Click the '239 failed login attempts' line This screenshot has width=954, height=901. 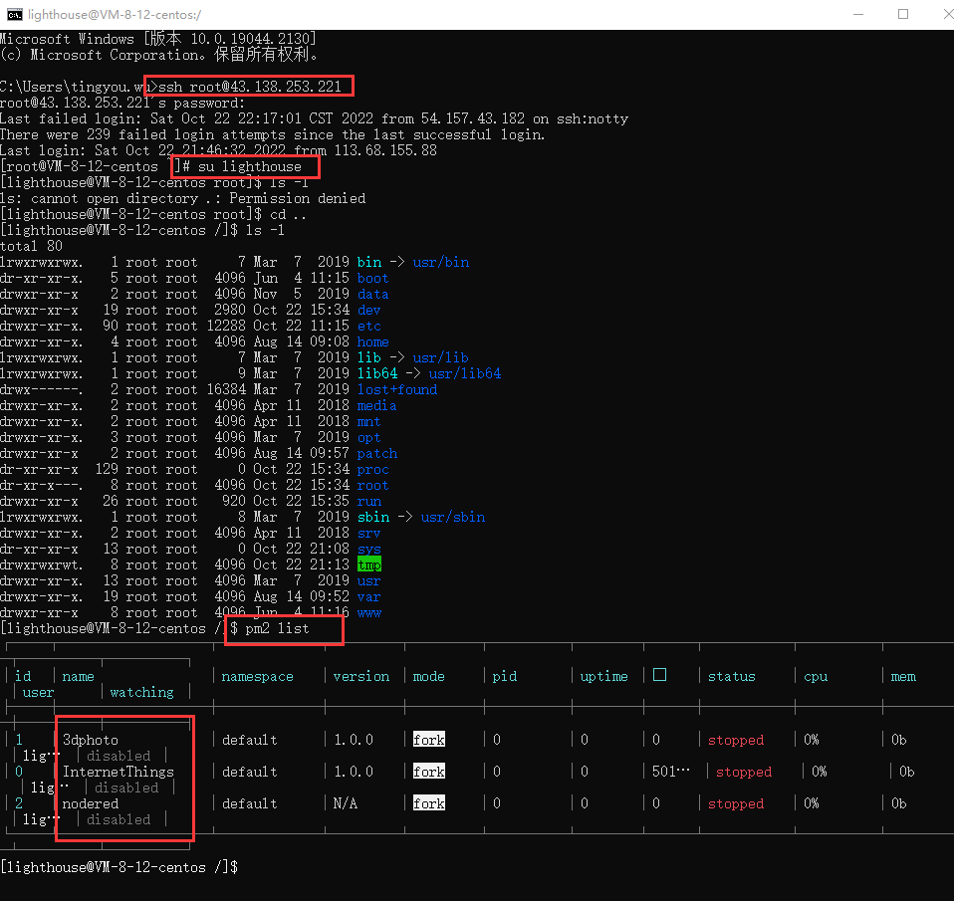pos(272,134)
